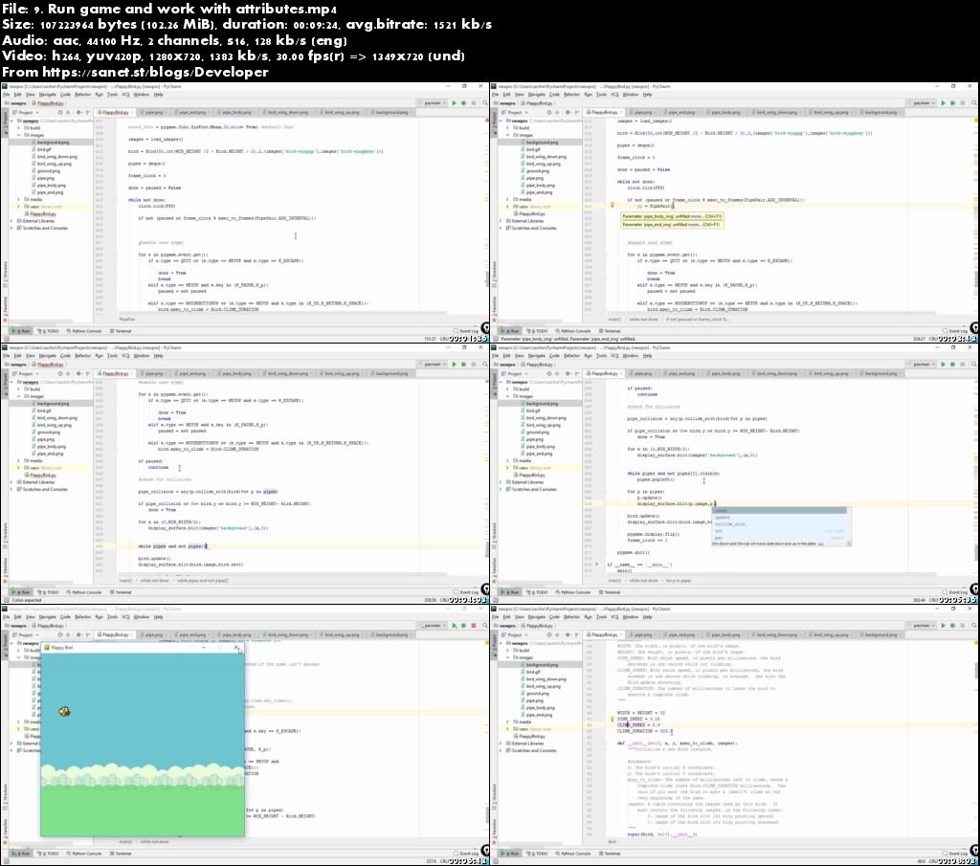
Task: Expand media folder in 'Colon expected' frame
Action: click(19, 460)
